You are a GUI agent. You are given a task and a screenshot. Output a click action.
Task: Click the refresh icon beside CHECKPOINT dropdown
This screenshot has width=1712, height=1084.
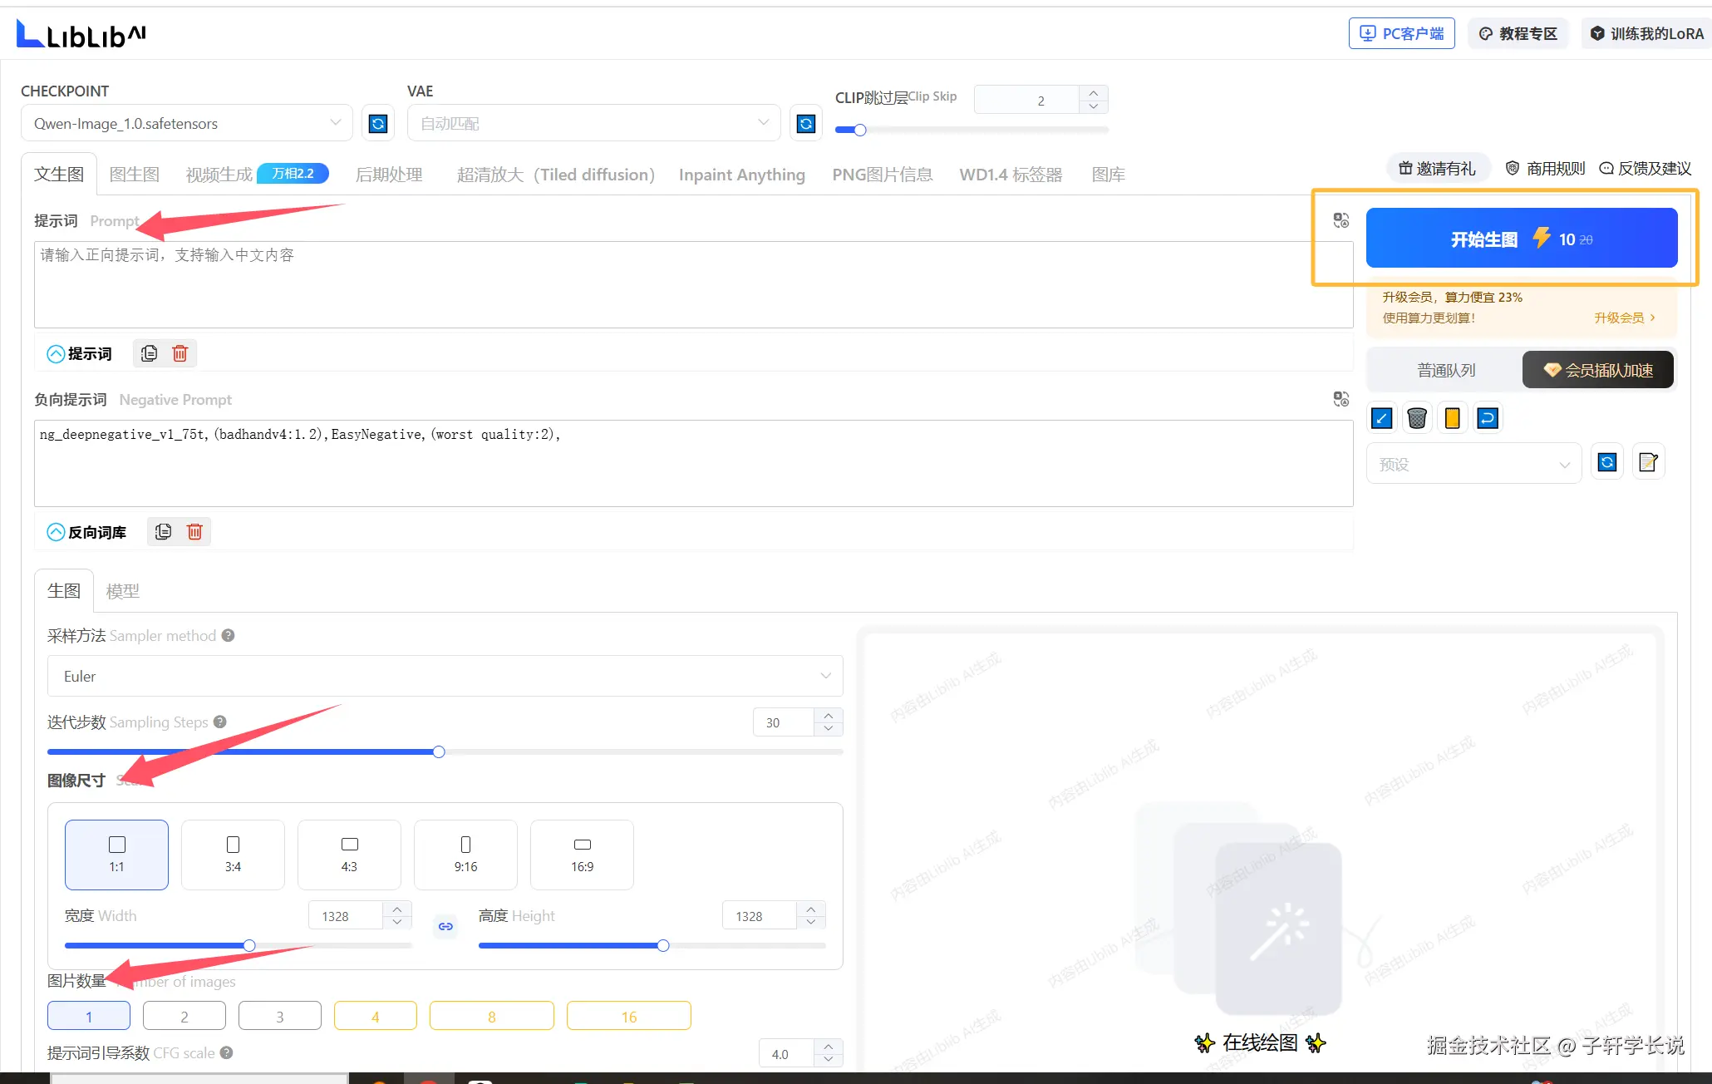pyautogui.click(x=378, y=124)
